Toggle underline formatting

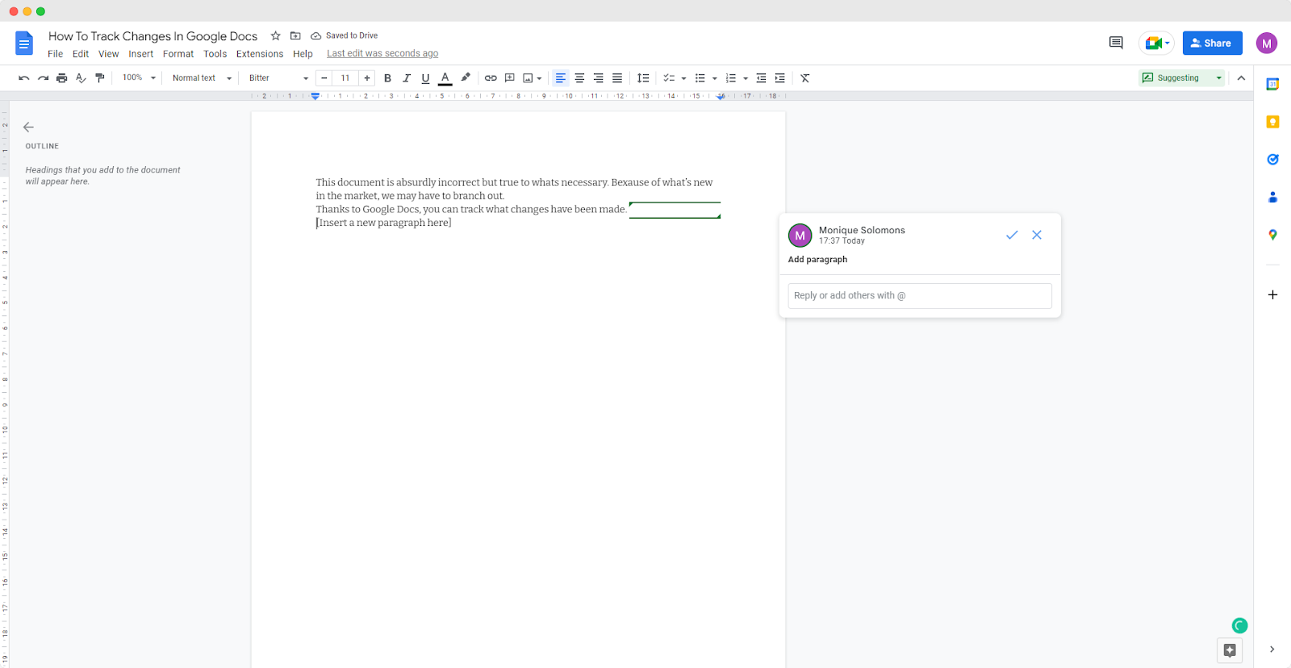pos(425,78)
